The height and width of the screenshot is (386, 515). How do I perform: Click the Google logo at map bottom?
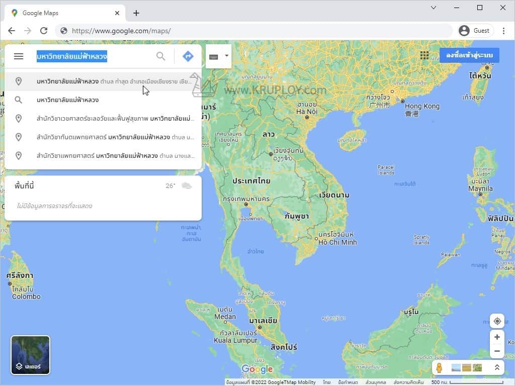[x=257, y=369]
